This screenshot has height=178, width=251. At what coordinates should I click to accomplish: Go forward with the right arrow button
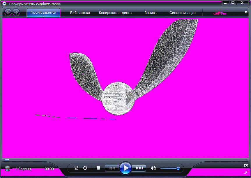pos(16,12)
